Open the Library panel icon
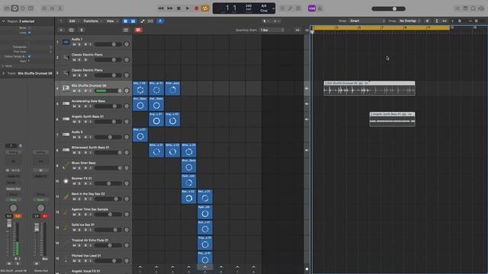The image size is (488, 274). click(7, 8)
